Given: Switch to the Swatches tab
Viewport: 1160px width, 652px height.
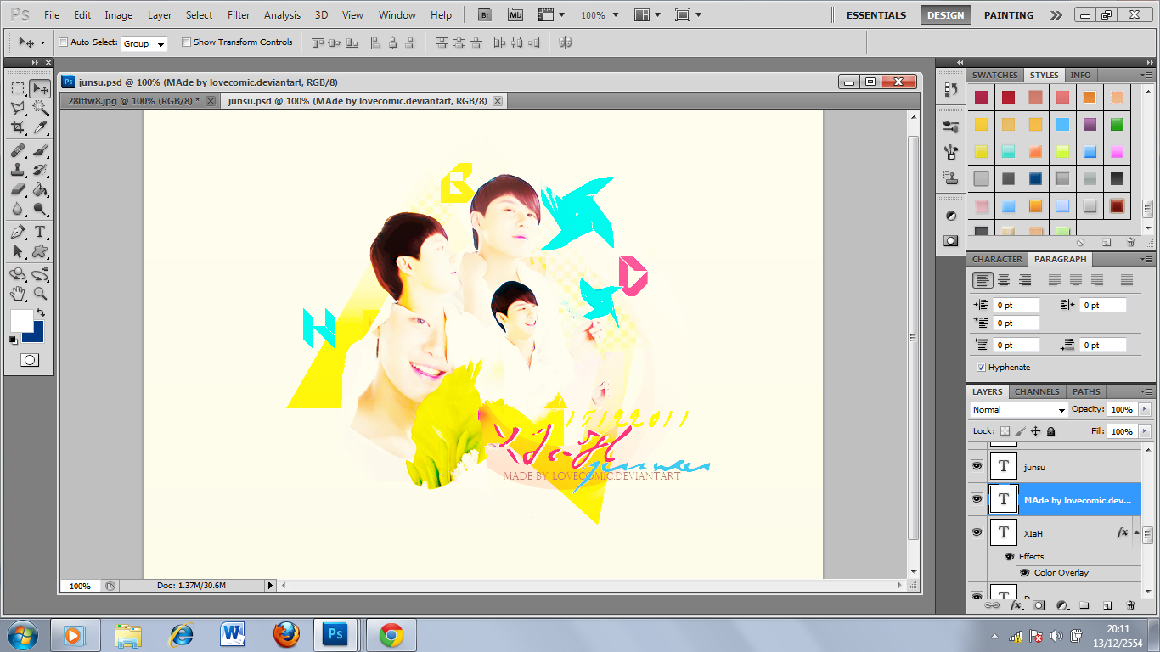Looking at the screenshot, I should tap(995, 76).
